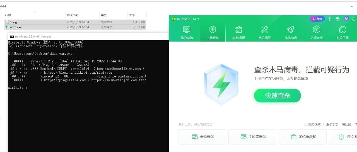Click 上次扫描在34秒前 status text
Image resolution: width=357 pixels, height=152 pixels.
281,79
